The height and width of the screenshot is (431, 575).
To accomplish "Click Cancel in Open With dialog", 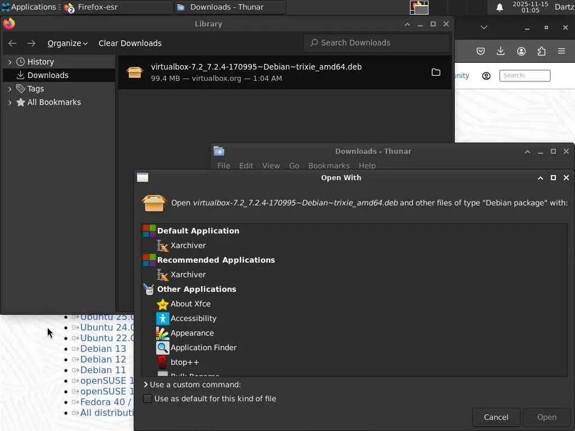I will pos(496,417).
